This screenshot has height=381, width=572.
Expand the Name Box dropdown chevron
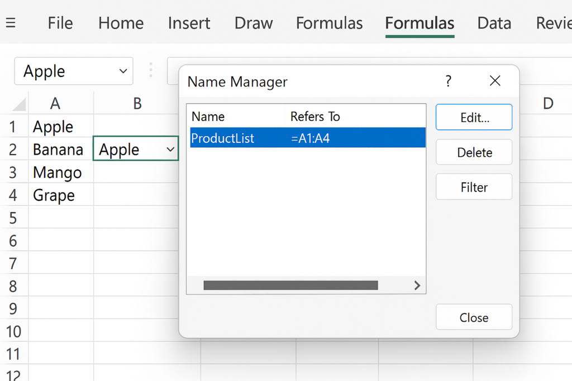pos(123,71)
